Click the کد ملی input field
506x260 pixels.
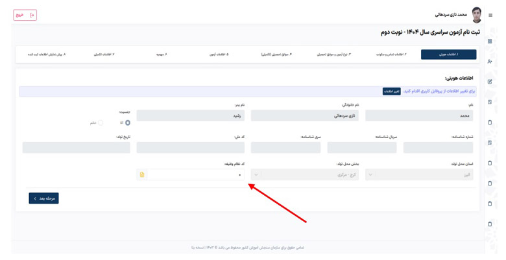(x=190, y=147)
